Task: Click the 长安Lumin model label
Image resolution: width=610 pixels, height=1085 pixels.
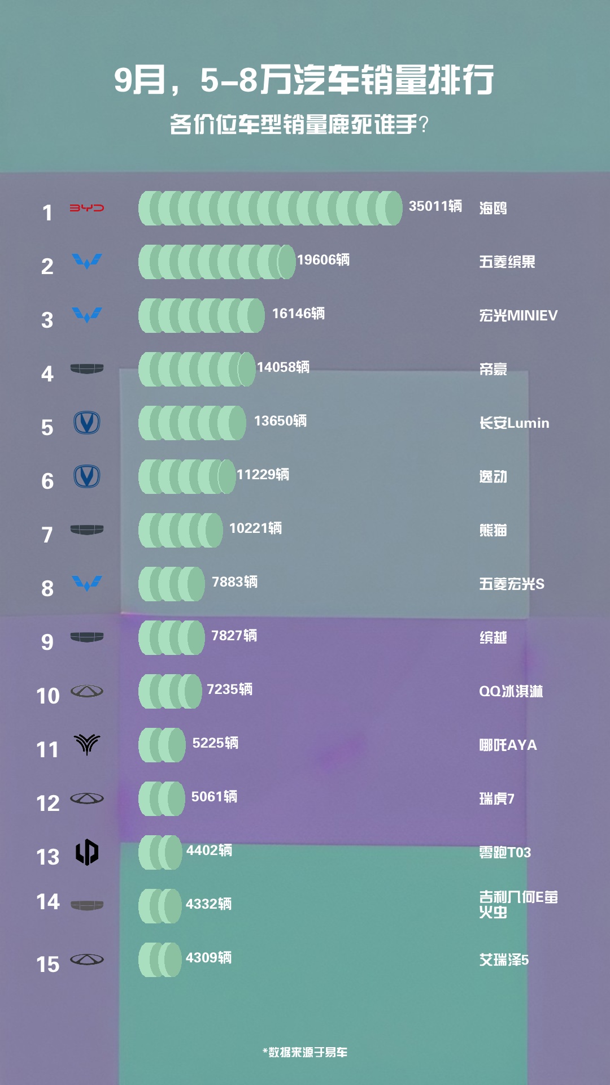Action: (515, 423)
